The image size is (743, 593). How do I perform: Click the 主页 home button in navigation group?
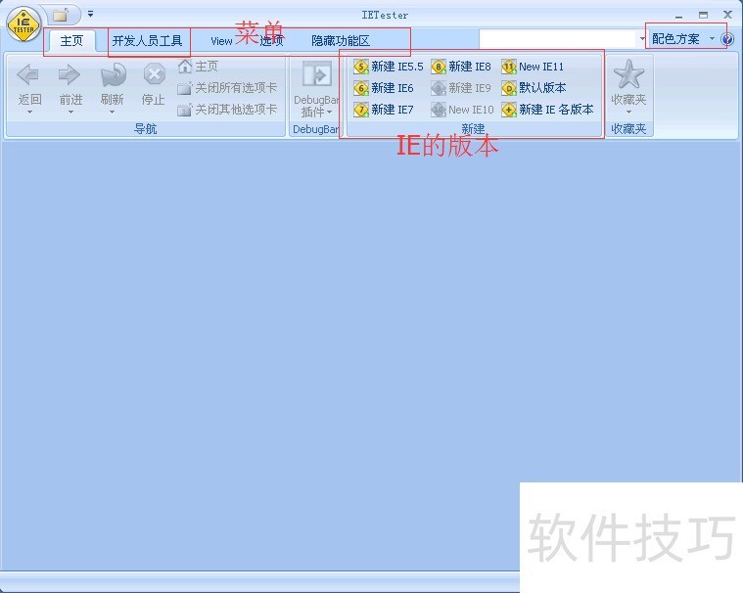(x=198, y=67)
